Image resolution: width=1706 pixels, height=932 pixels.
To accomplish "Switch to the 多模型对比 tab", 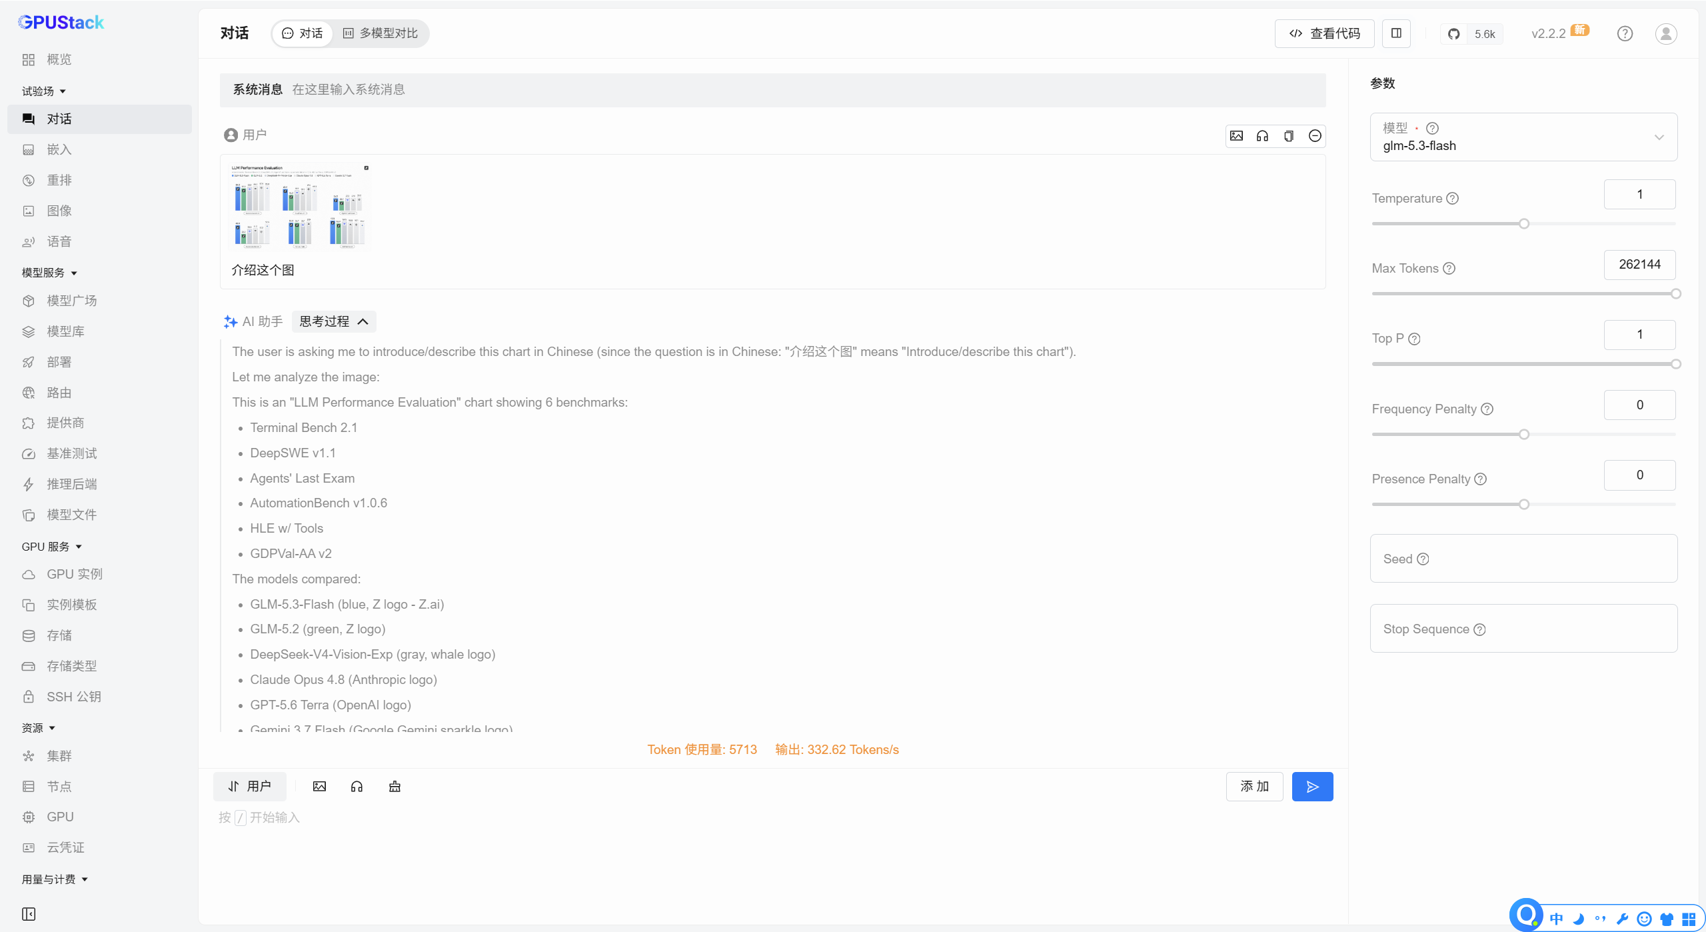I will coord(381,33).
